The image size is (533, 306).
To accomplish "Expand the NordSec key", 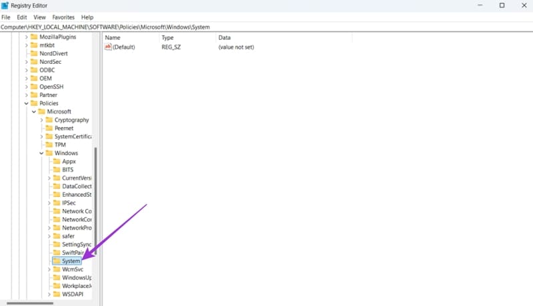I will pos(26,62).
